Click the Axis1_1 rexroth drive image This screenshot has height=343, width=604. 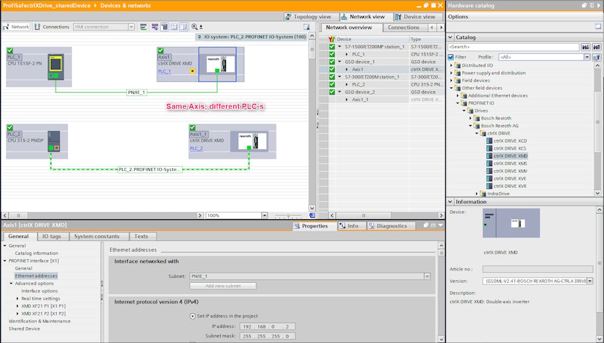coord(253,141)
